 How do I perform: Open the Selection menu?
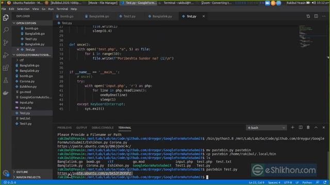pos(23,9)
